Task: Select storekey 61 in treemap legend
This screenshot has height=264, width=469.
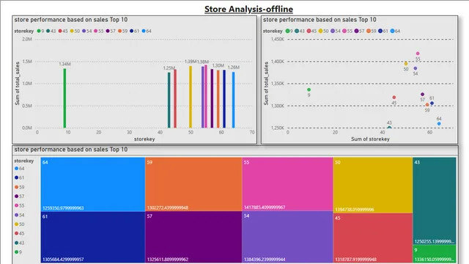Action: click(x=20, y=177)
